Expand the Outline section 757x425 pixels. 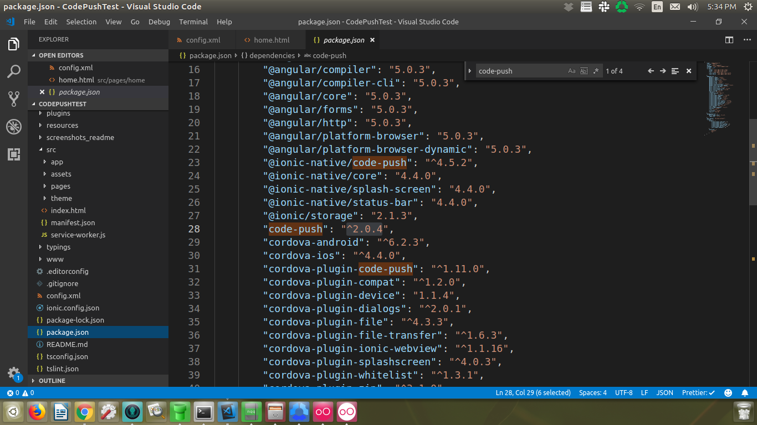point(98,381)
